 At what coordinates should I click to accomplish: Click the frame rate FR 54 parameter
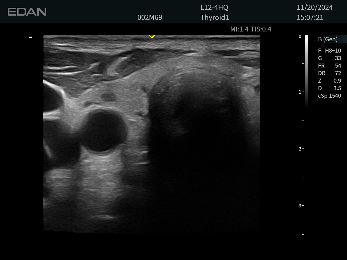pyautogui.click(x=329, y=66)
